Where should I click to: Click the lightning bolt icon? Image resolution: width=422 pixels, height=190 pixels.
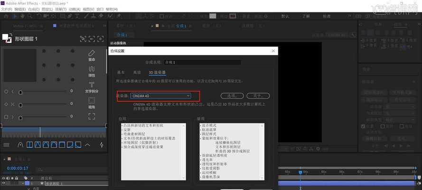102,145
